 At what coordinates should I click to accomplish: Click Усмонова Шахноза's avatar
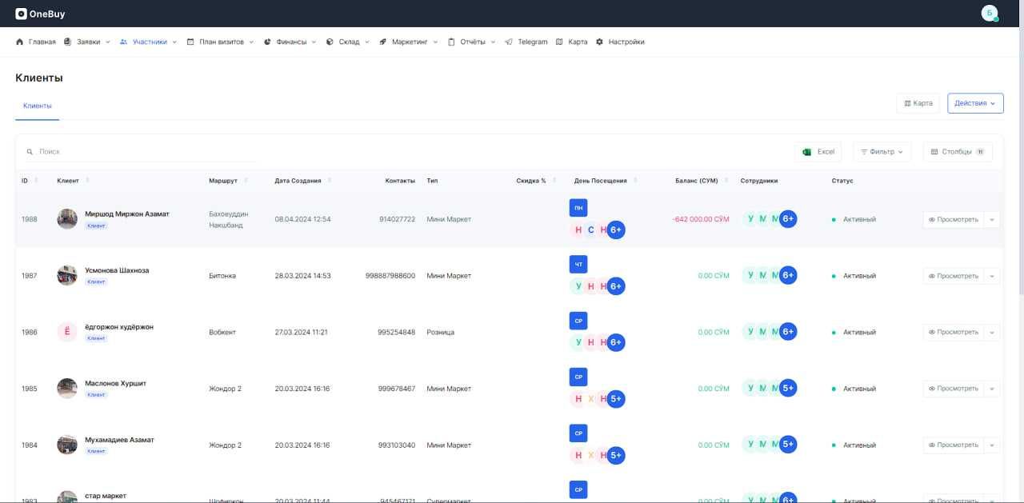click(x=67, y=276)
